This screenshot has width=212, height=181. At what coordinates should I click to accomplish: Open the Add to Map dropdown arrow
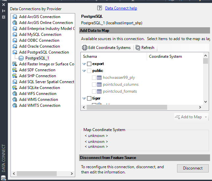(x=206, y=117)
